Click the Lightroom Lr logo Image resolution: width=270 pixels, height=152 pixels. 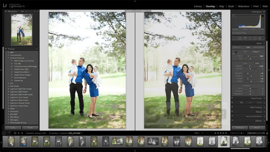[x=5, y=6]
